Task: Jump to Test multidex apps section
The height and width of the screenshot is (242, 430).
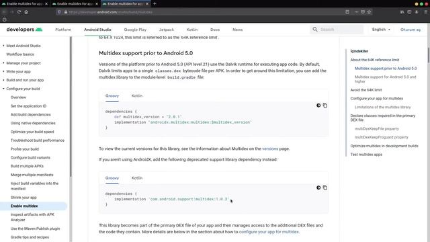Action: (x=366, y=155)
